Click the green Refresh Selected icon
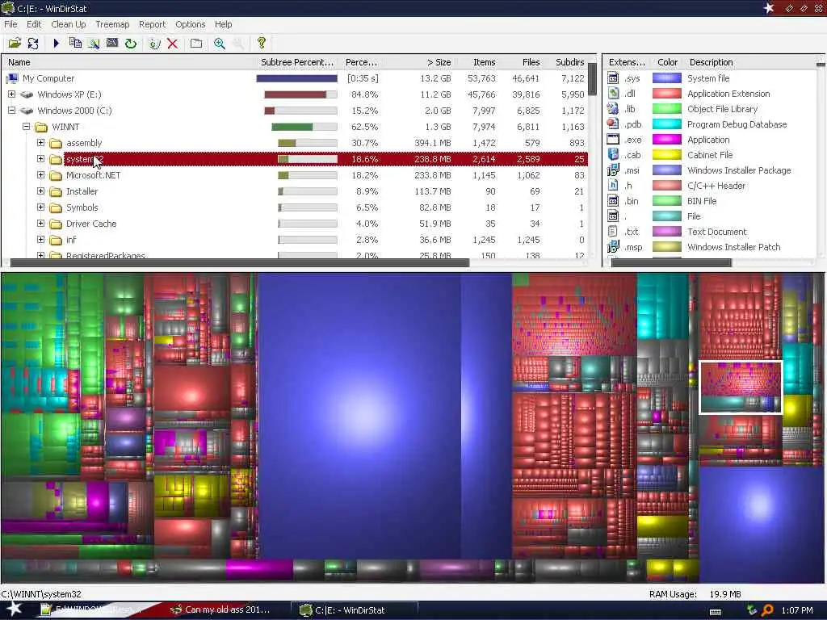827x620 pixels. [x=131, y=44]
